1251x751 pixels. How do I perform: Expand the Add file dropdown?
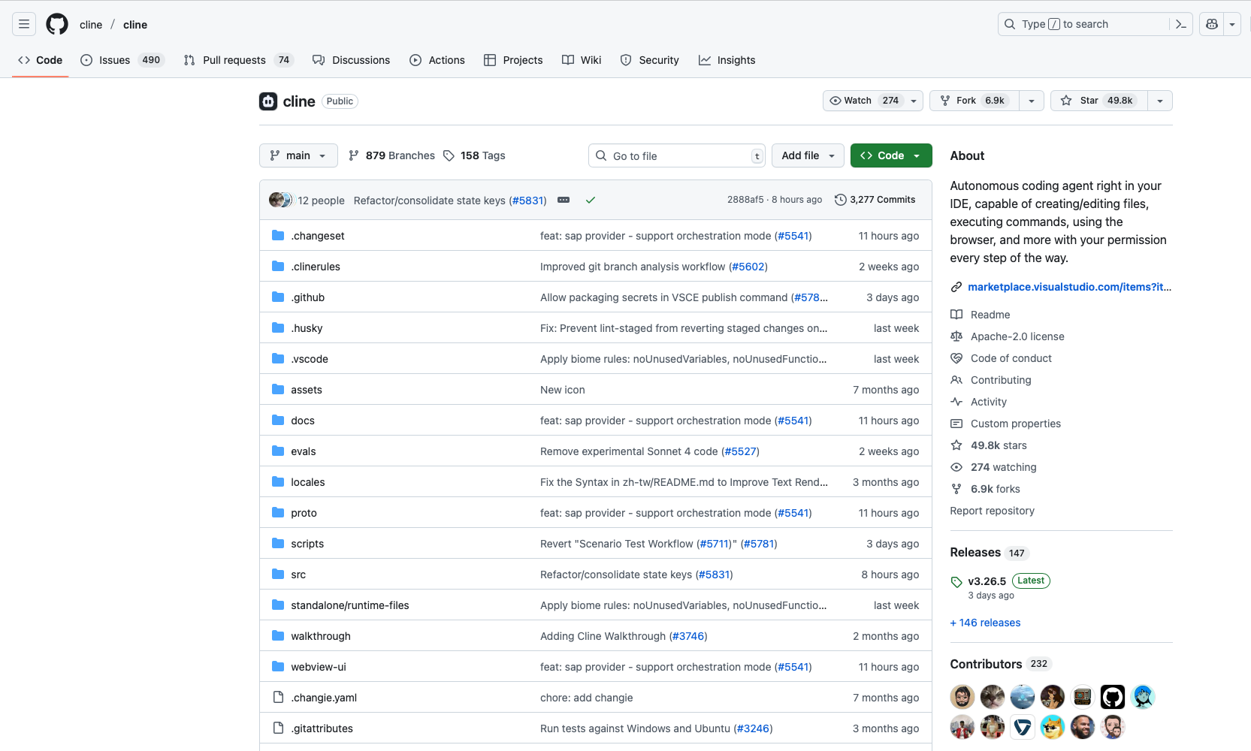click(808, 155)
